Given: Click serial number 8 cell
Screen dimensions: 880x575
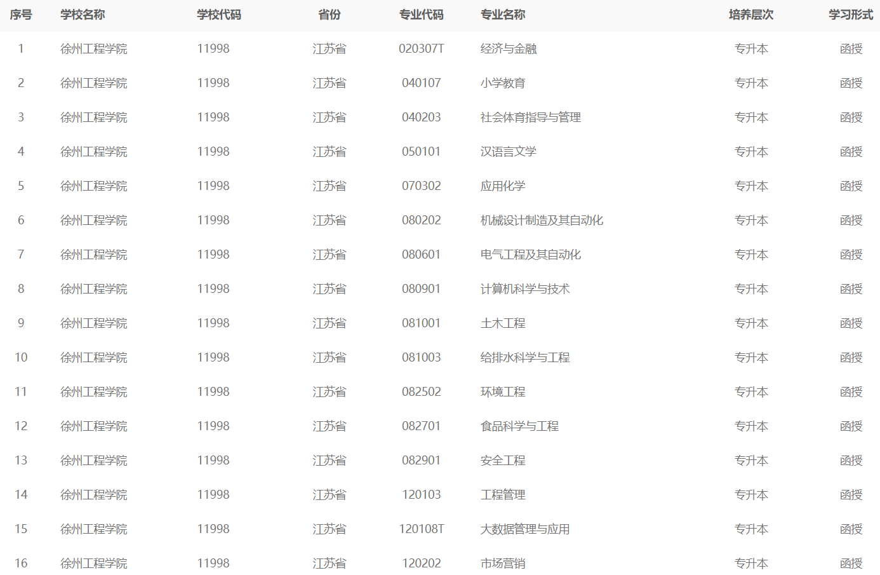Looking at the screenshot, I should point(21,289).
